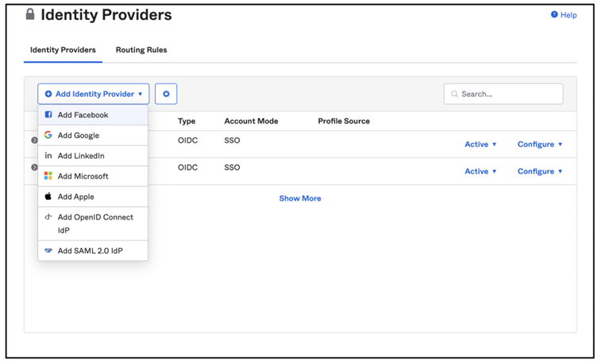Open settings with the gear icon button

166,94
